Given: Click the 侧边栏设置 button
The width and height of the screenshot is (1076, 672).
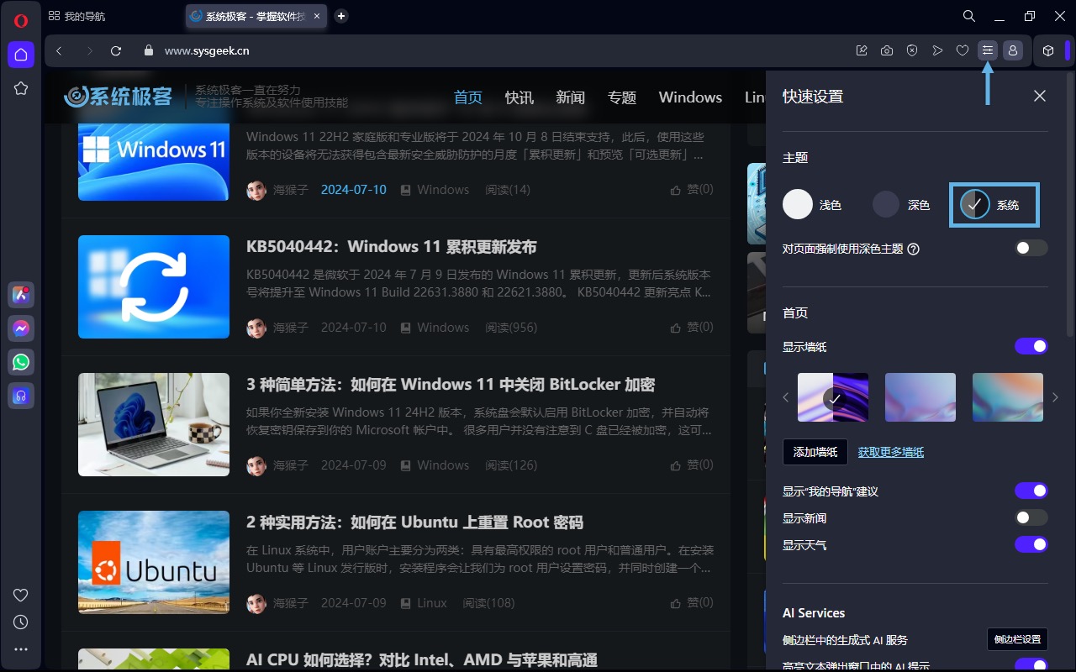Looking at the screenshot, I should click(1017, 639).
